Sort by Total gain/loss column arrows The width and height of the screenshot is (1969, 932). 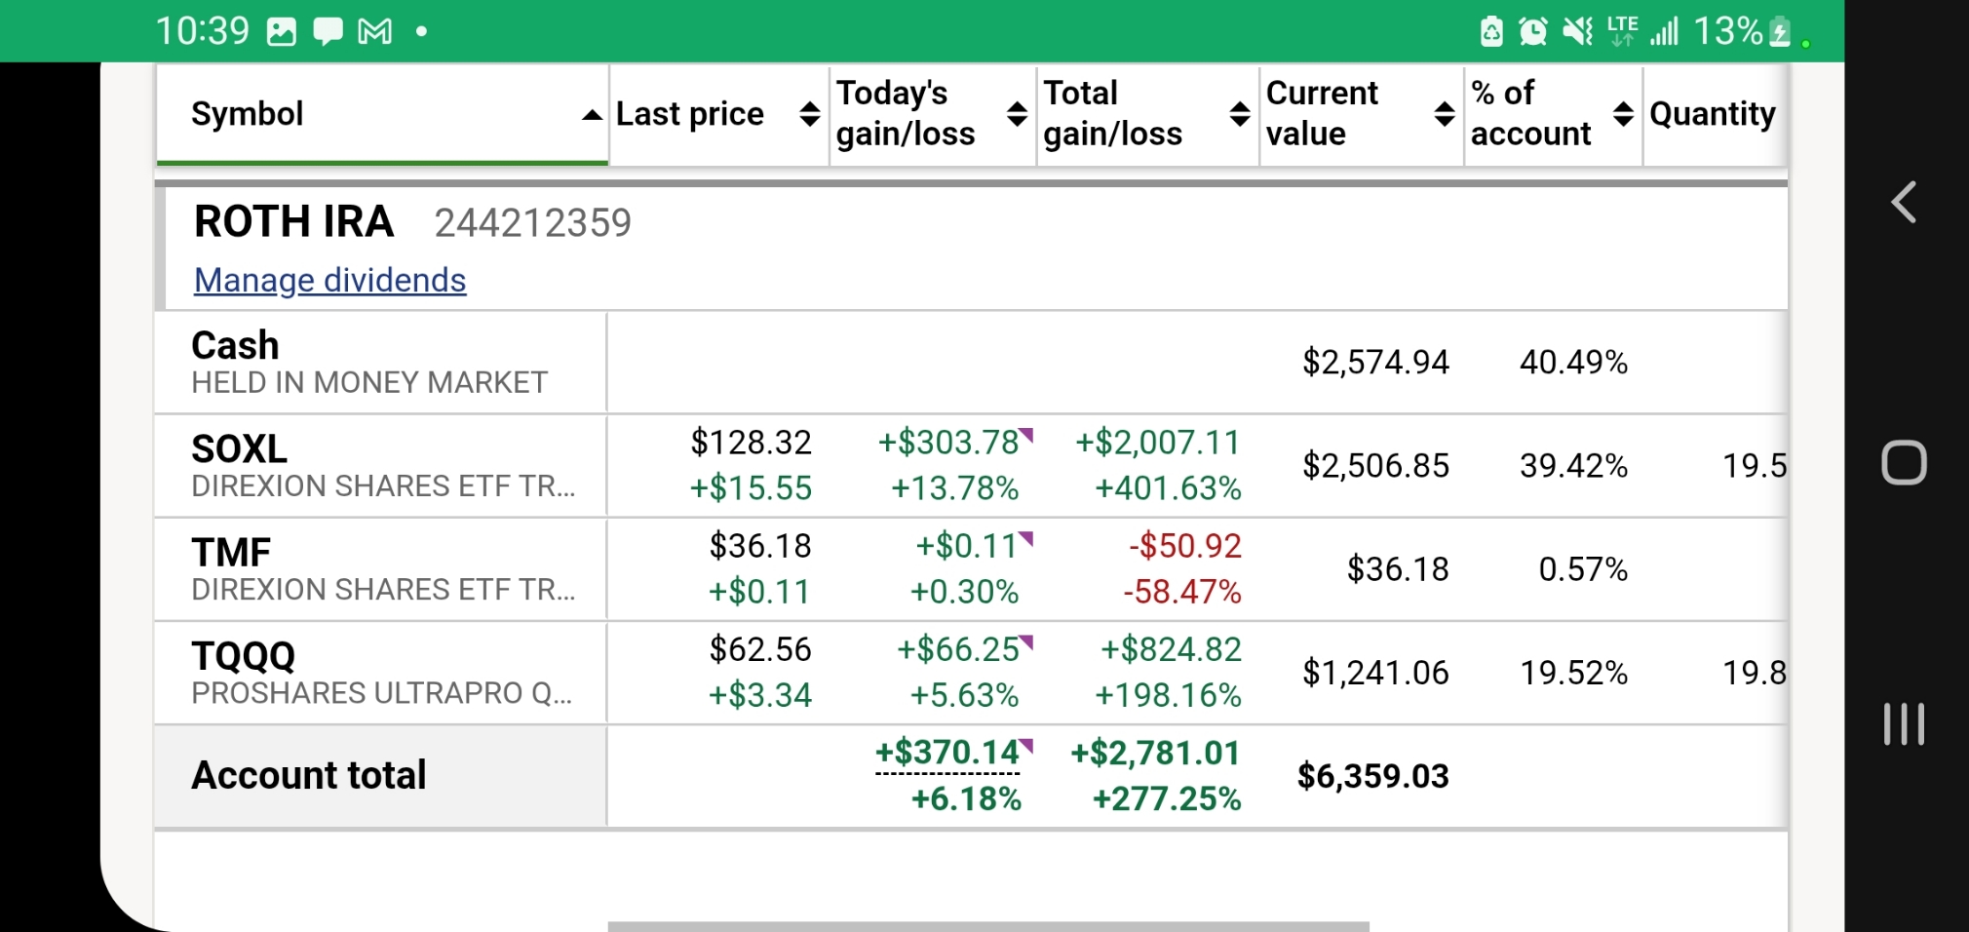[1239, 114]
